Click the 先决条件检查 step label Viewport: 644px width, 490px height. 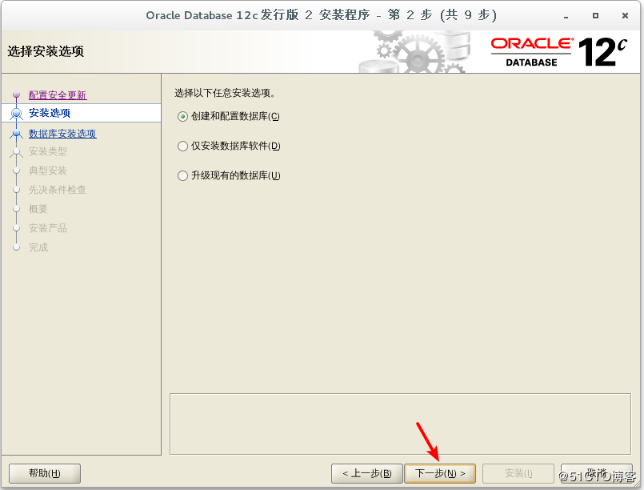click(57, 190)
